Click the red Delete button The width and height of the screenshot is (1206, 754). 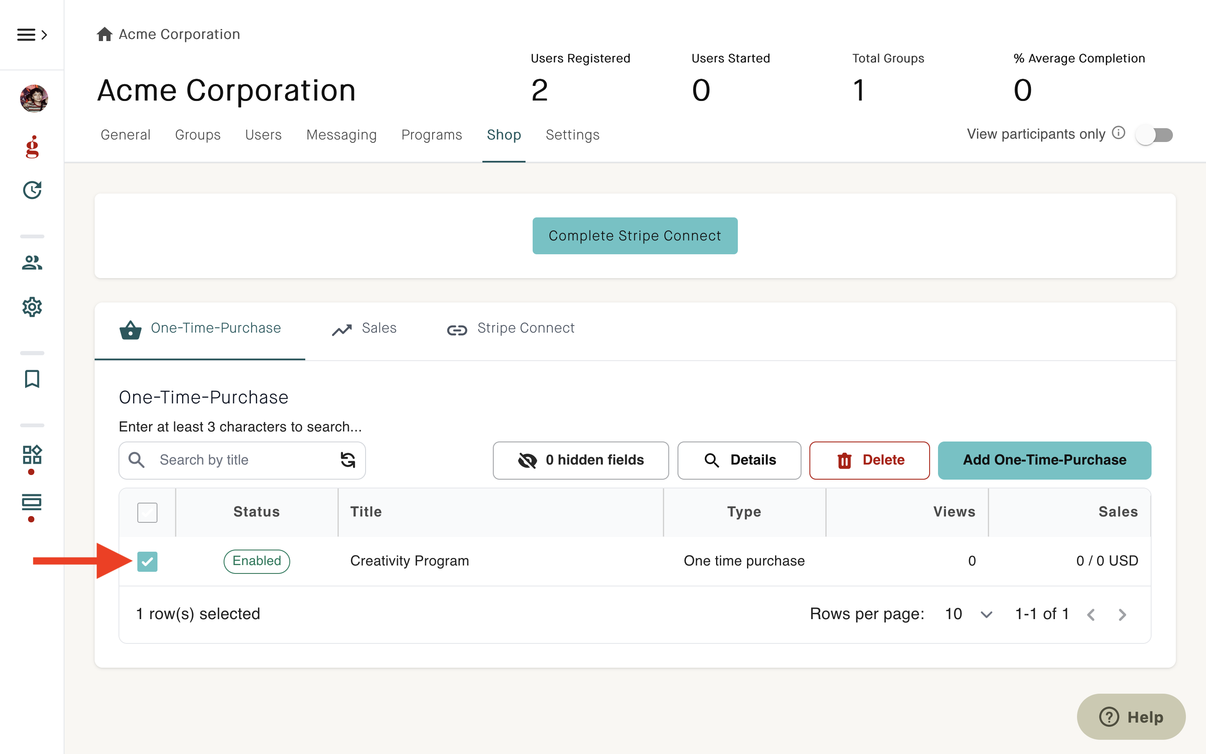(x=869, y=460)
